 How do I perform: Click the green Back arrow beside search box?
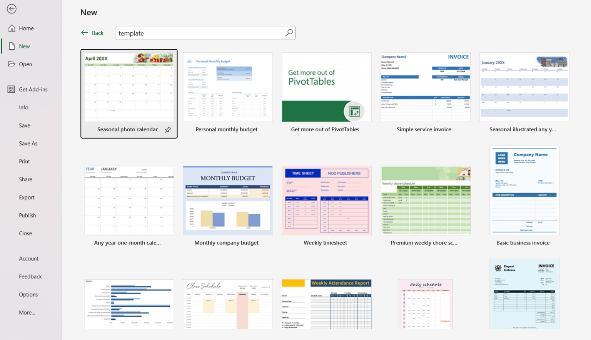[85, 33]
